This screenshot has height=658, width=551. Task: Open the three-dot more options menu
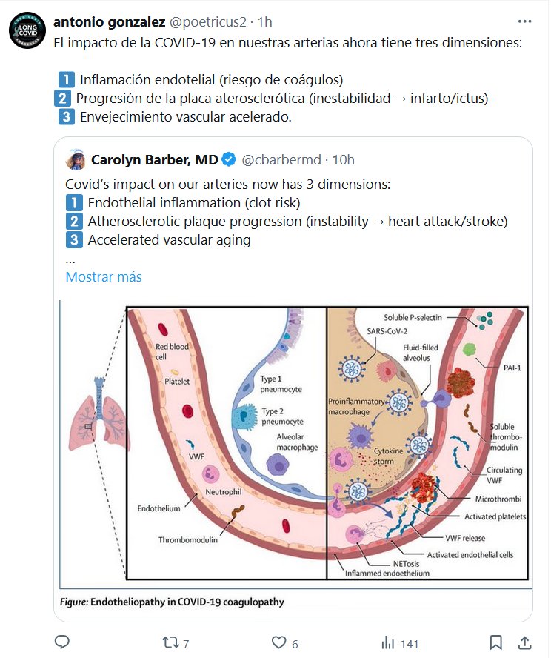pyautogui.click(x=524, y=21)
